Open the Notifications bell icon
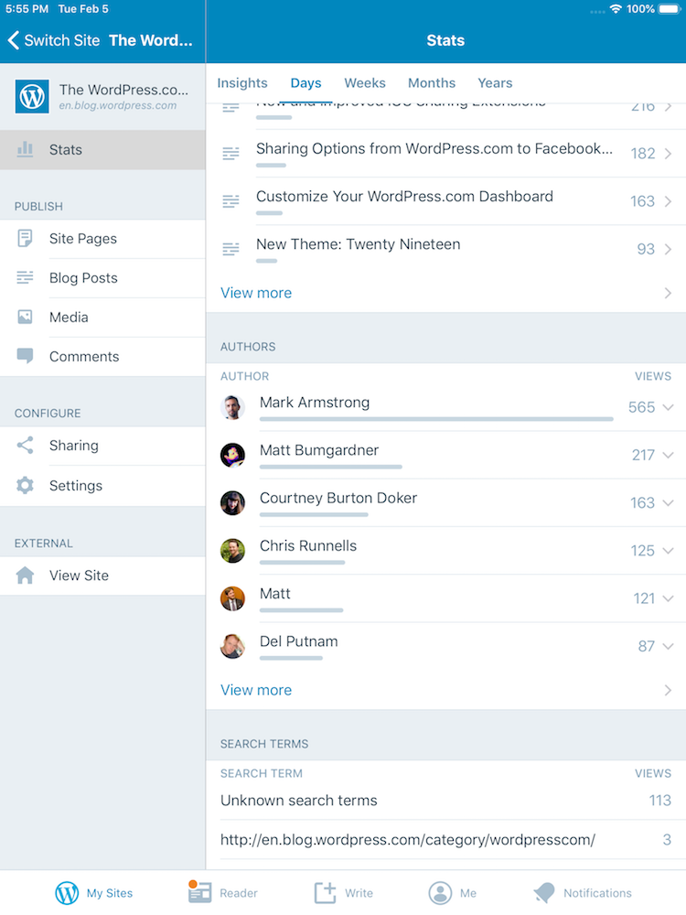The width and height of the screenshot is (686, 915). [x=545, y=892]
